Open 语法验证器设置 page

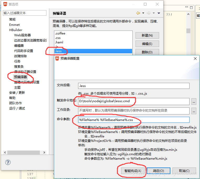25,72
